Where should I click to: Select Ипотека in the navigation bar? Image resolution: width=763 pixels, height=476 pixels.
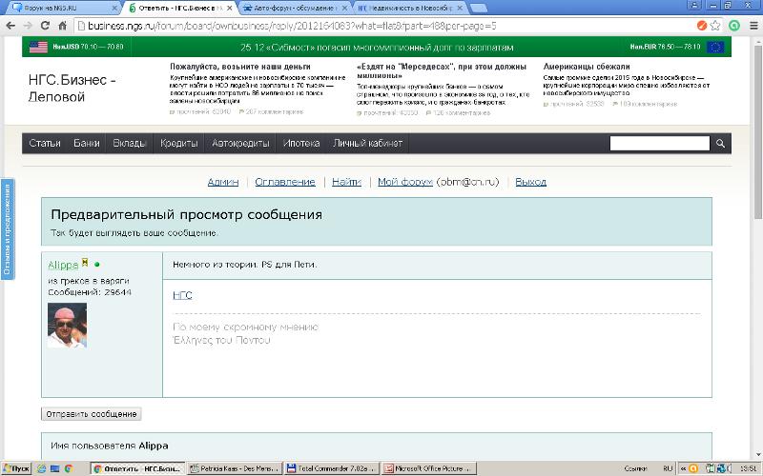pos(301,144)
